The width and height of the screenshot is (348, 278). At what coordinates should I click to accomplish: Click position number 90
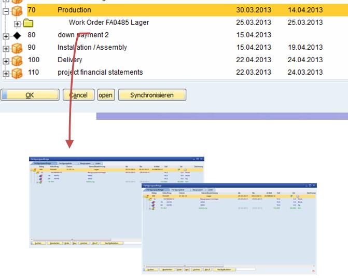[32, 47]
